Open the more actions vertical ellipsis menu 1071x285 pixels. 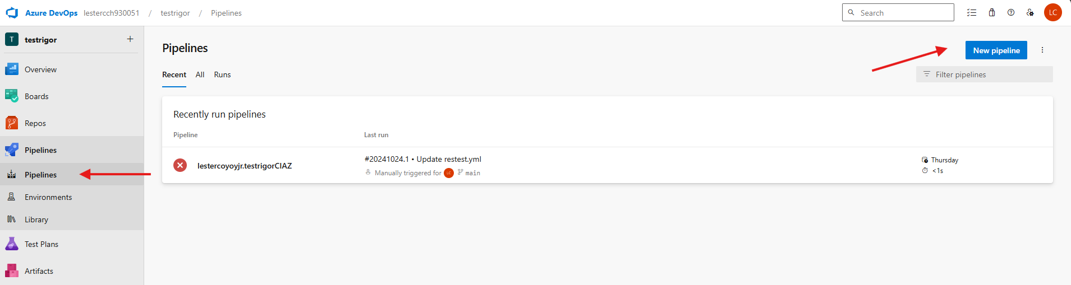(1042, 50)
